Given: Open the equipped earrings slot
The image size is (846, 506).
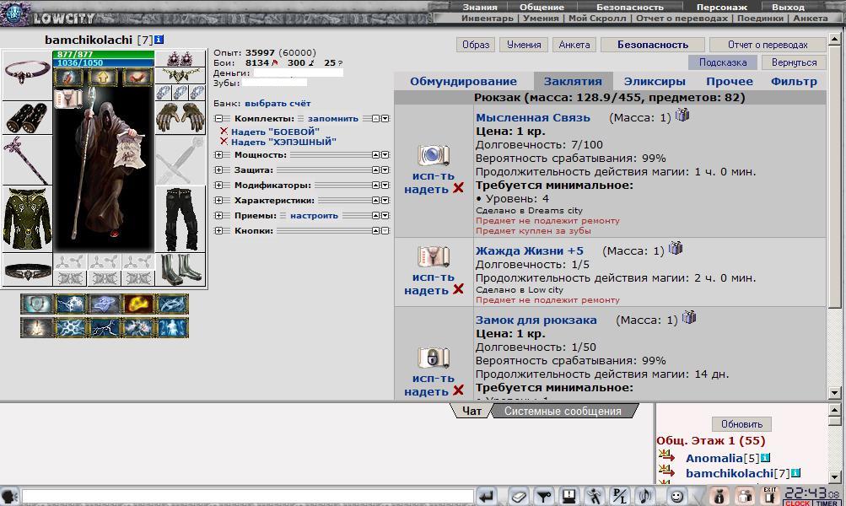Looking at the screenshot, I should [x=181, y=58].
